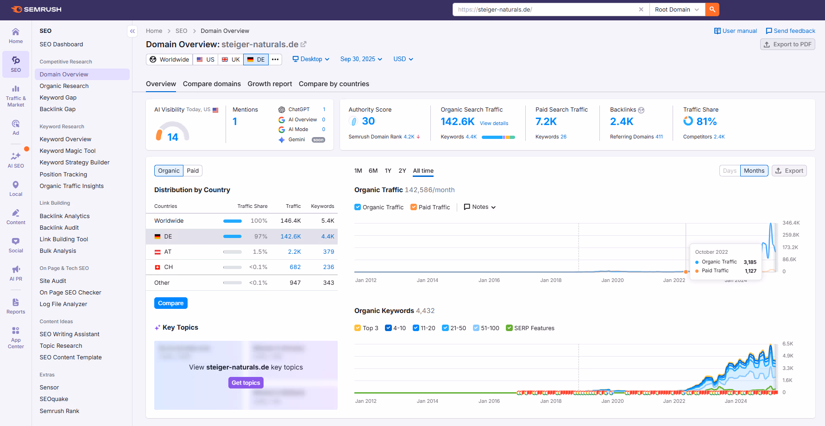Click the orange search magnifier button
The image size is (825, 426).
point(712,9)
